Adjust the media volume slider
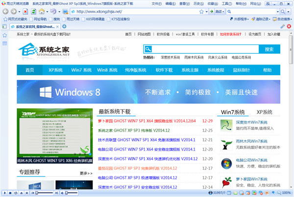Image resolution: width=294 pixels, height=197 pixels. point(71,193)
